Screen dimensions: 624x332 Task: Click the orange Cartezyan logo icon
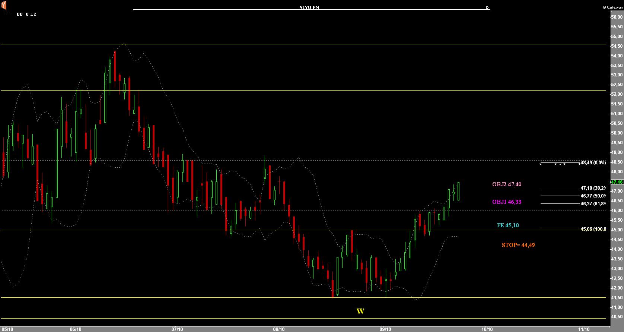point(4,5)
